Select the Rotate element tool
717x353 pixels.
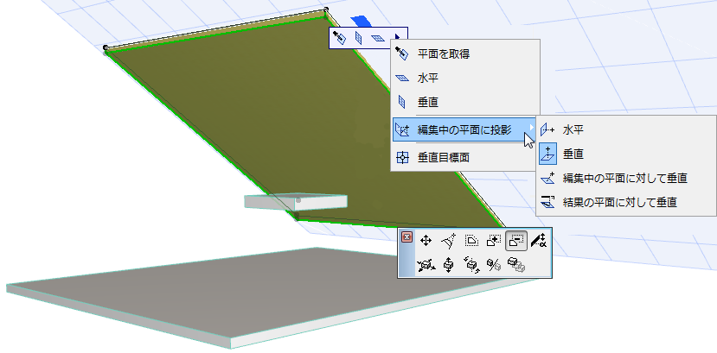[x=471, y=264]
